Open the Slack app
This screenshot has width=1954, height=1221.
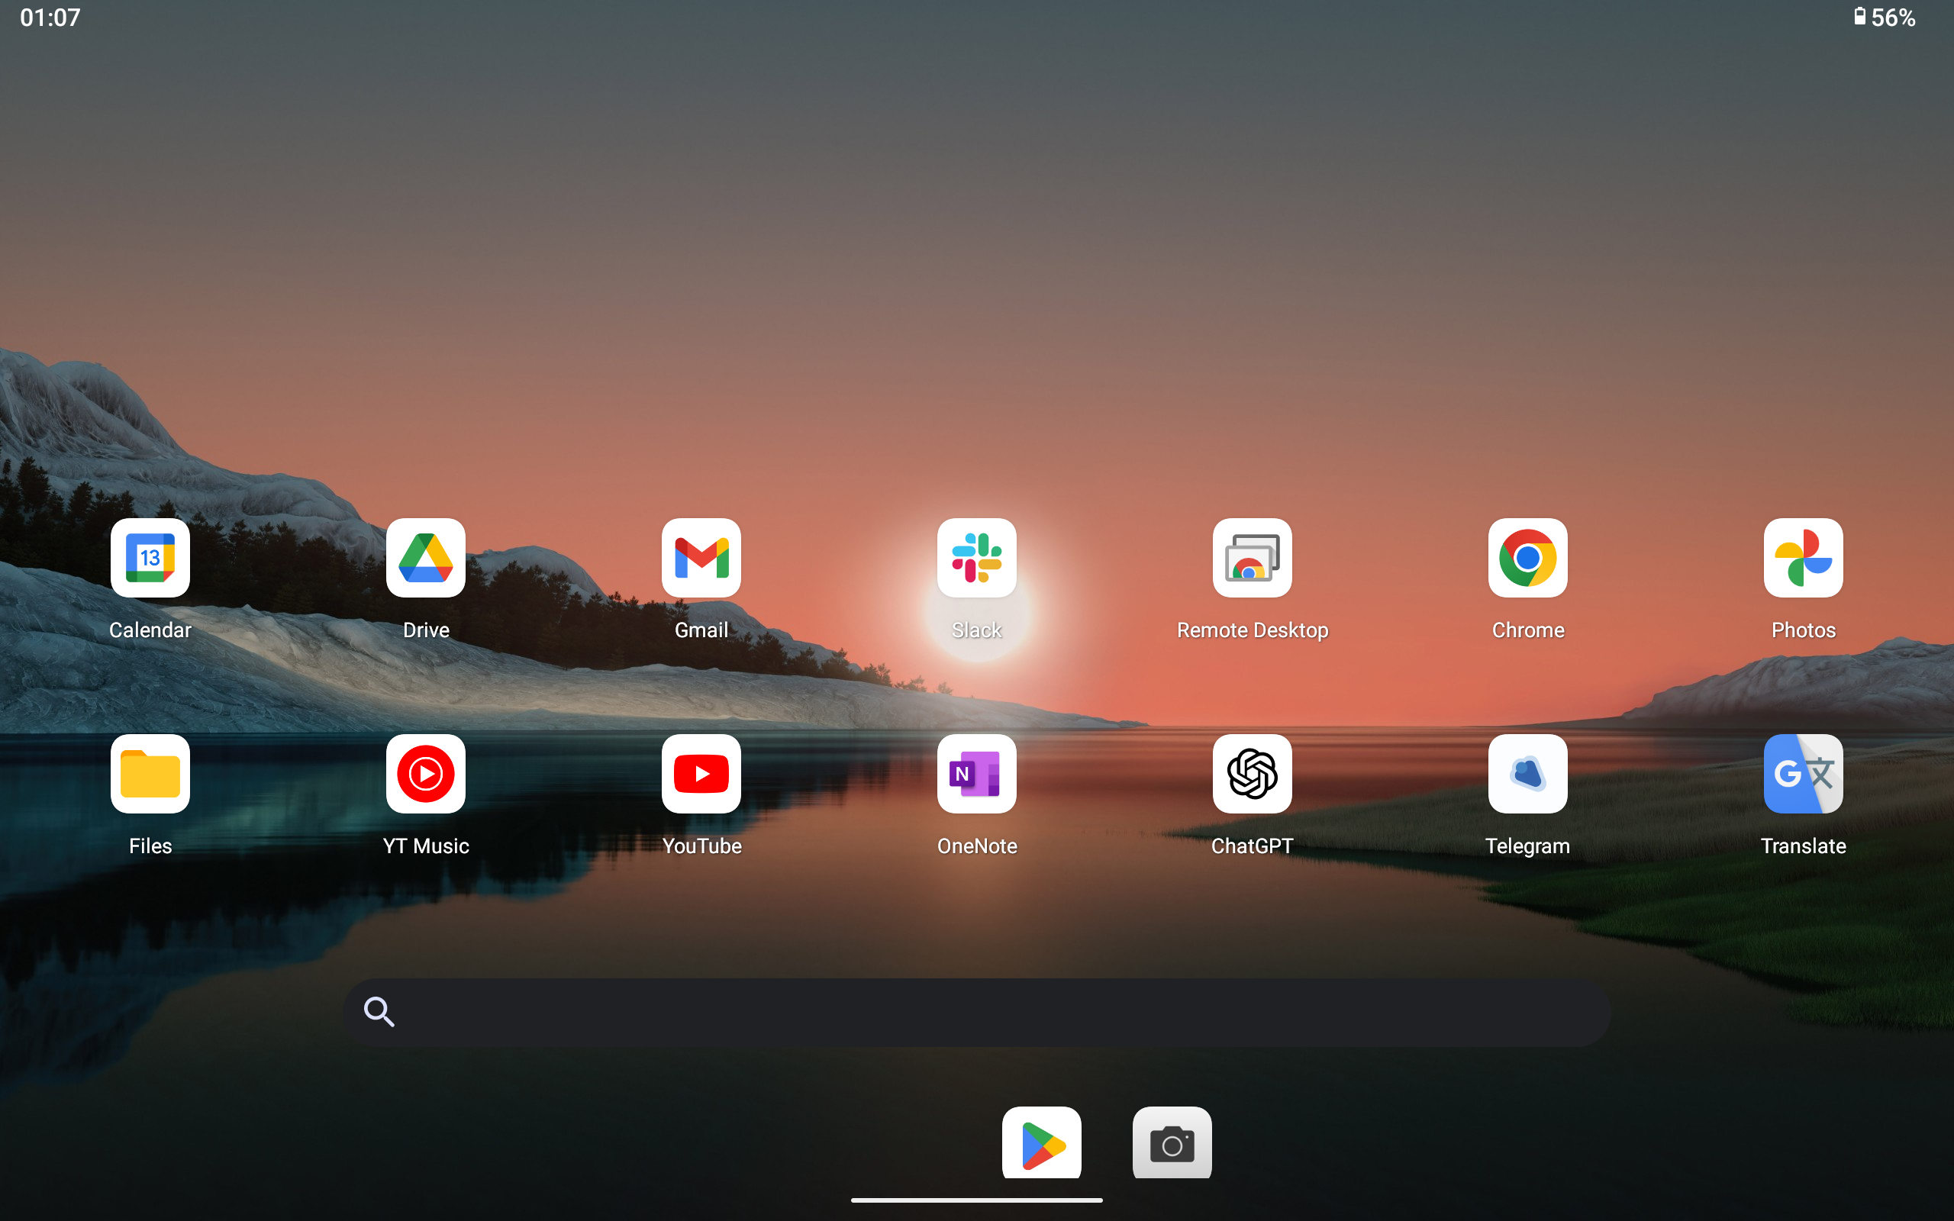click(976, 558)
